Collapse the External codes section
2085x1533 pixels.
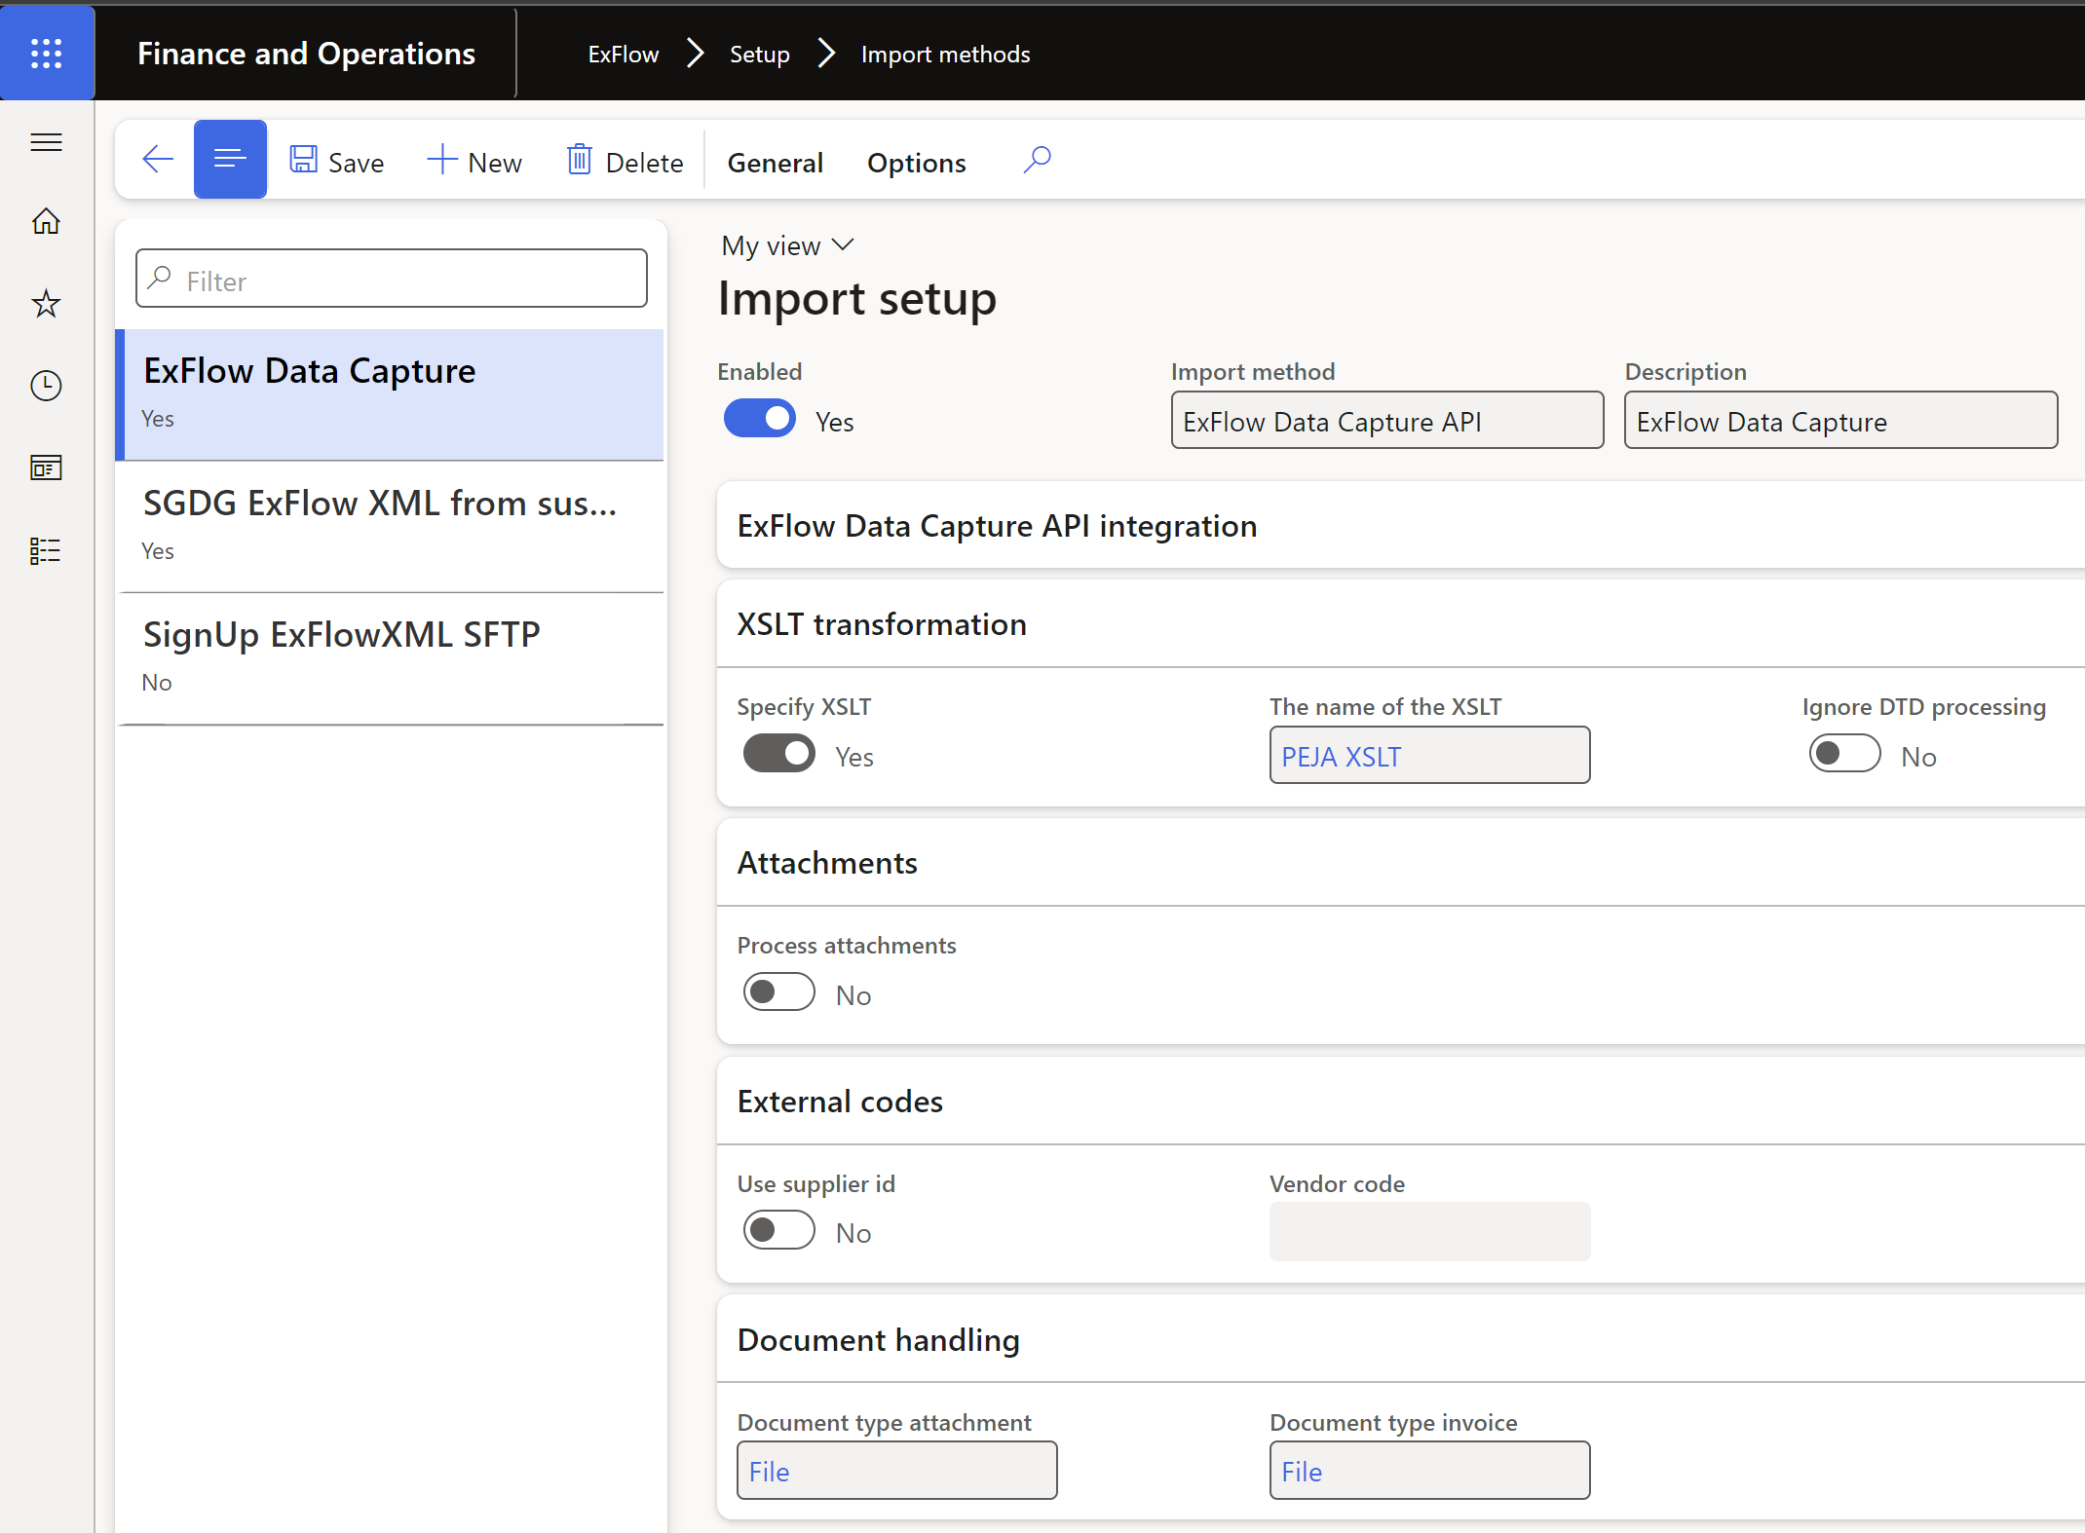[1400, 1101]
